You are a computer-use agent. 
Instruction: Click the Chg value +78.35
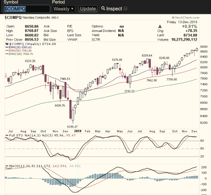(x=191, y=31)
